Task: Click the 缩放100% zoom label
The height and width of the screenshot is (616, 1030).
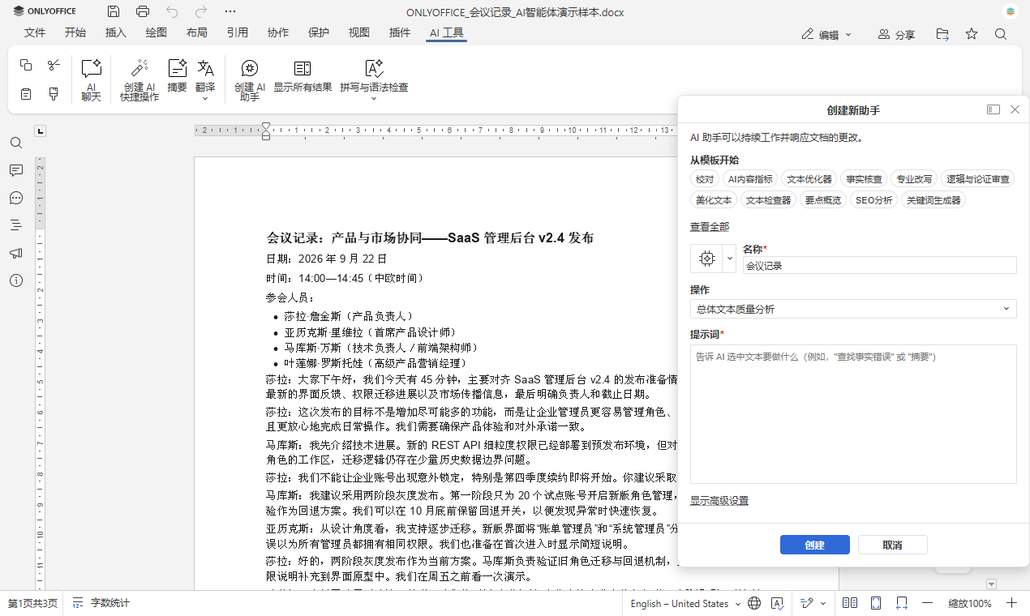Action: 970,603
